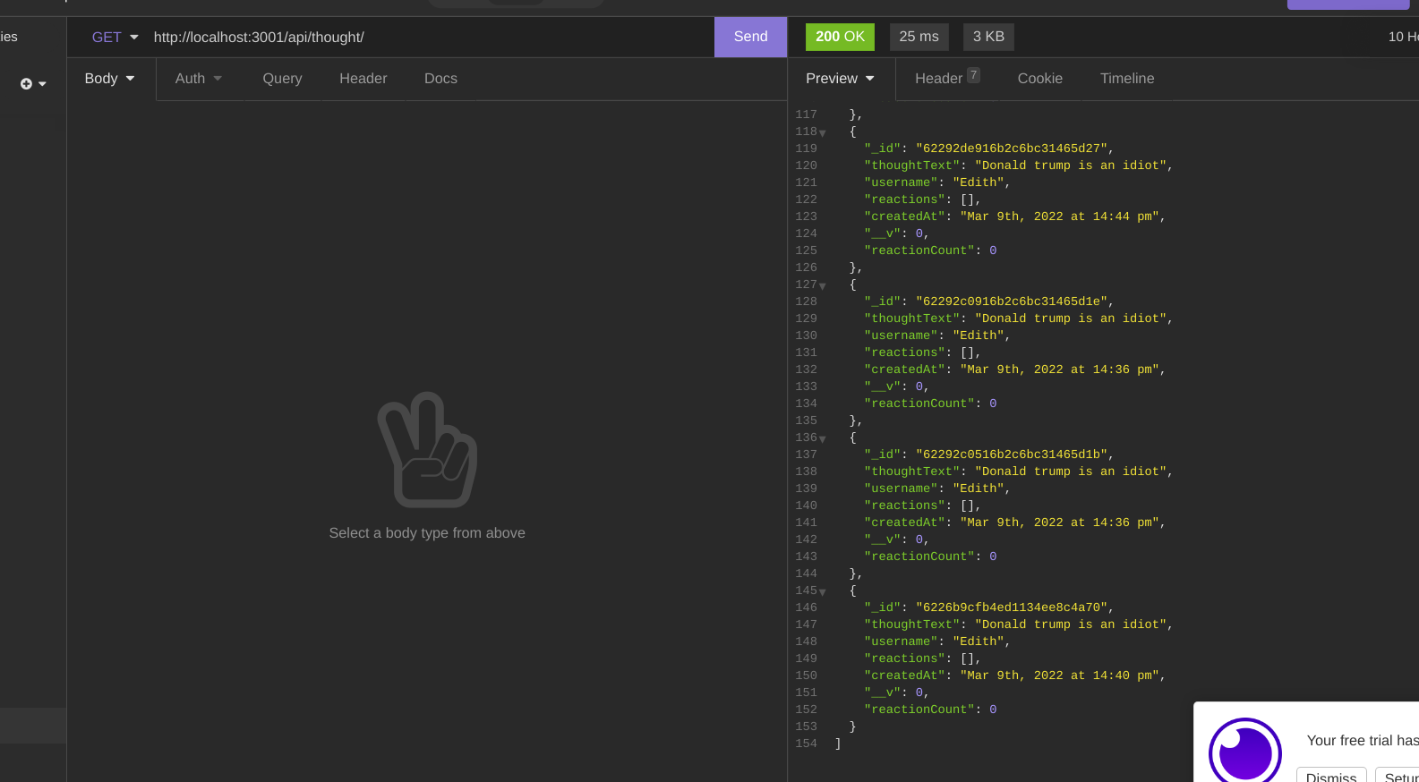The width and height of the screenshot is (1419, 782).
Task: Click the 3 KB response size tag
Action: point(988,37)
